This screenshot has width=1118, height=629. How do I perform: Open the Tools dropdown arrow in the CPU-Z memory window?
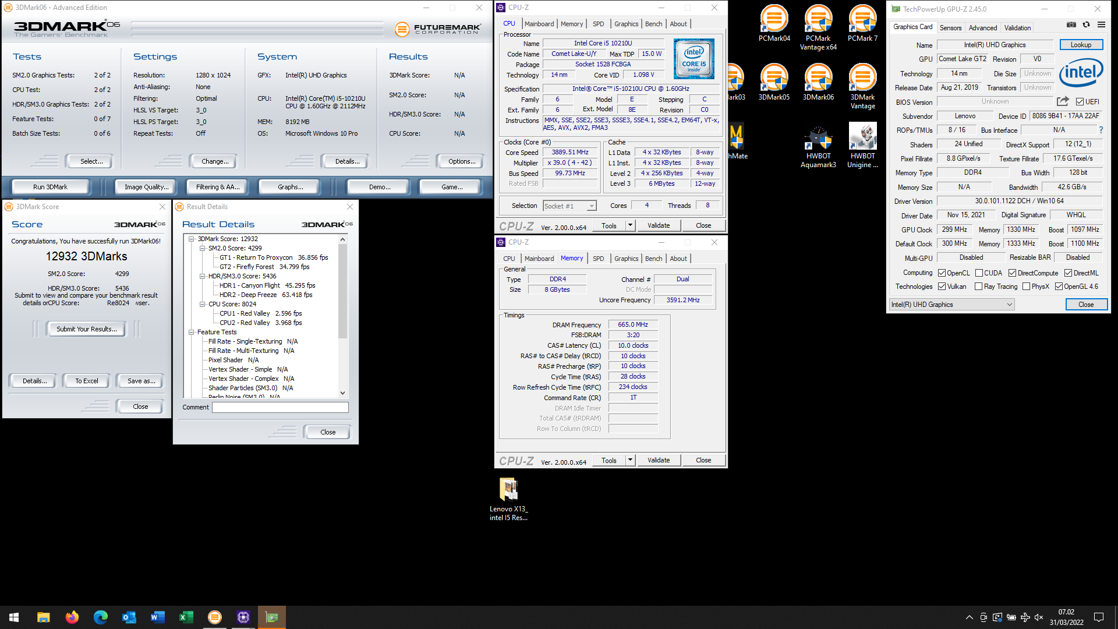click(629, 460)
